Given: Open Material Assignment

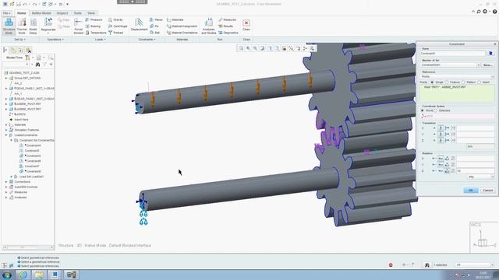Looking at the screenshot, I should (182, 26).
